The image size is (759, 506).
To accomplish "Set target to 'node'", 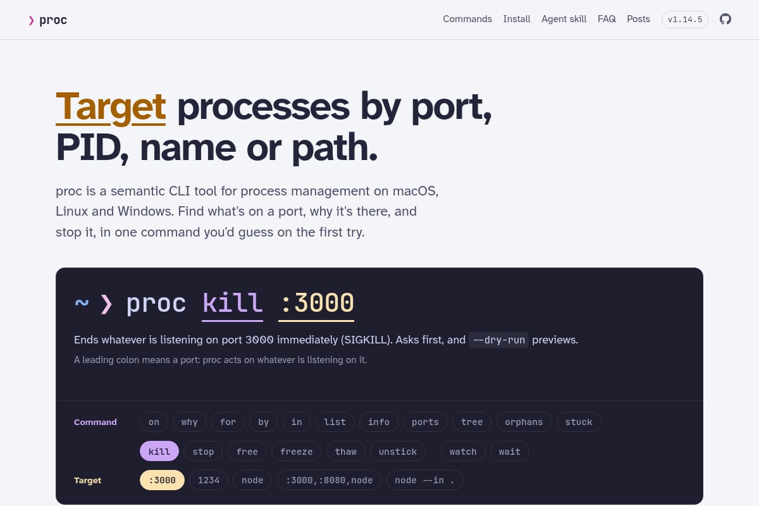I will [x=252, y=480].
